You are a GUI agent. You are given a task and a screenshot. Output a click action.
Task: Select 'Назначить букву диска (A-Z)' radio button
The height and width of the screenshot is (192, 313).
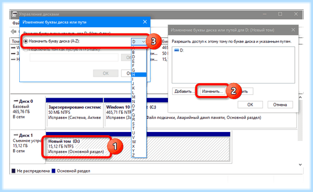(x=26, y=41)
